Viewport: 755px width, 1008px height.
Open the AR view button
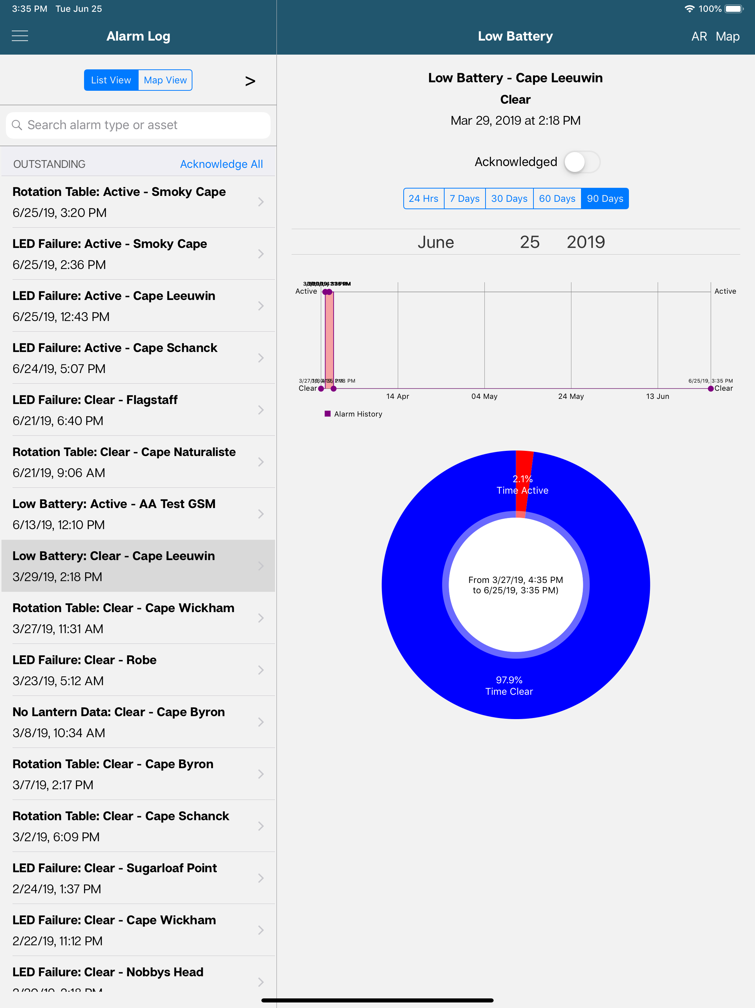699,37
